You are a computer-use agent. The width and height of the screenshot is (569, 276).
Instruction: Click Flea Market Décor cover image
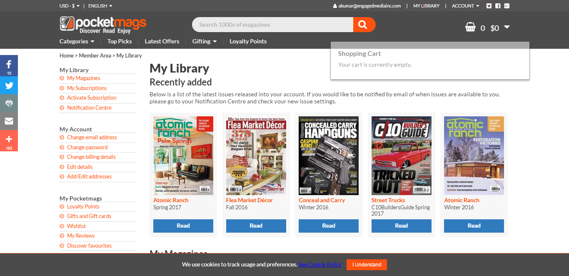pyautogui.click(x=256, y=156)
